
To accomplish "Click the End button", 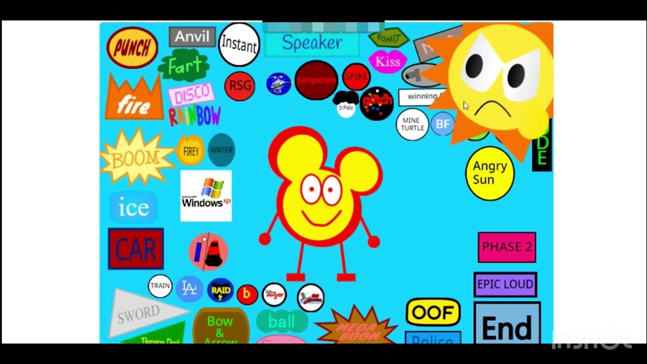I will pos(507,323).
